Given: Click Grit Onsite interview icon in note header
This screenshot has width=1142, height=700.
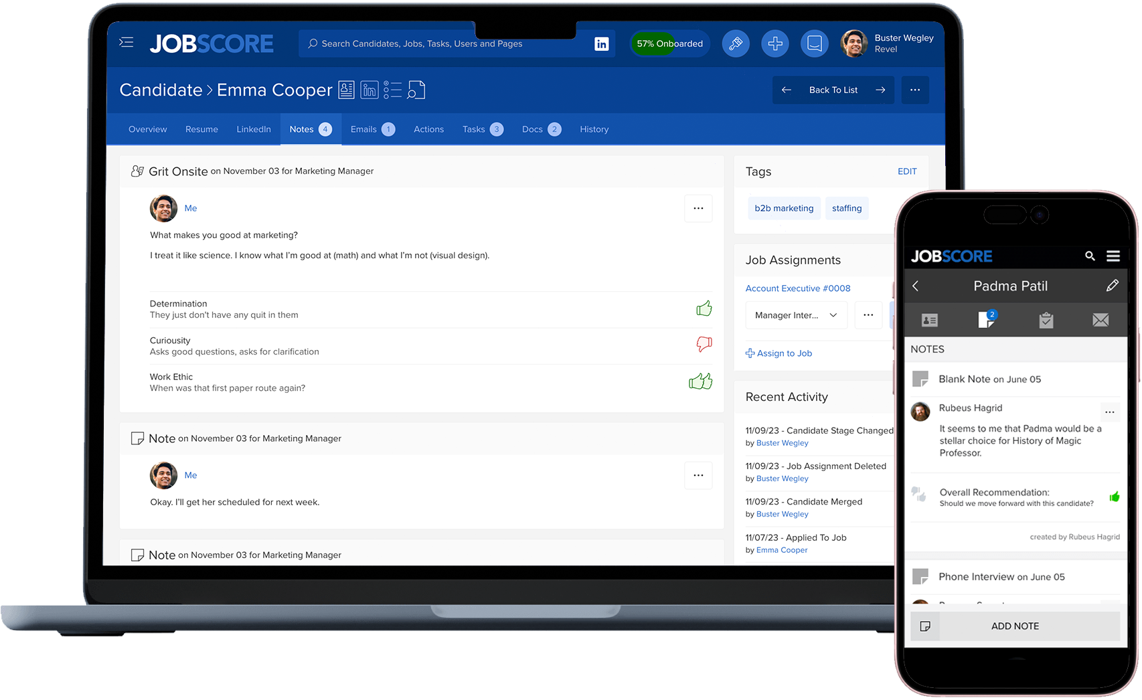Looking at the screenshot, I should coord(137,171).
